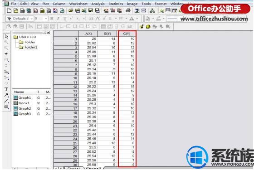
Task: Open the Analysis menu
Action: (x=98, y=4)
